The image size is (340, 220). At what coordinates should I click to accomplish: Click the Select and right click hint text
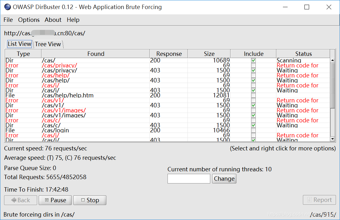tap(283, 149)
